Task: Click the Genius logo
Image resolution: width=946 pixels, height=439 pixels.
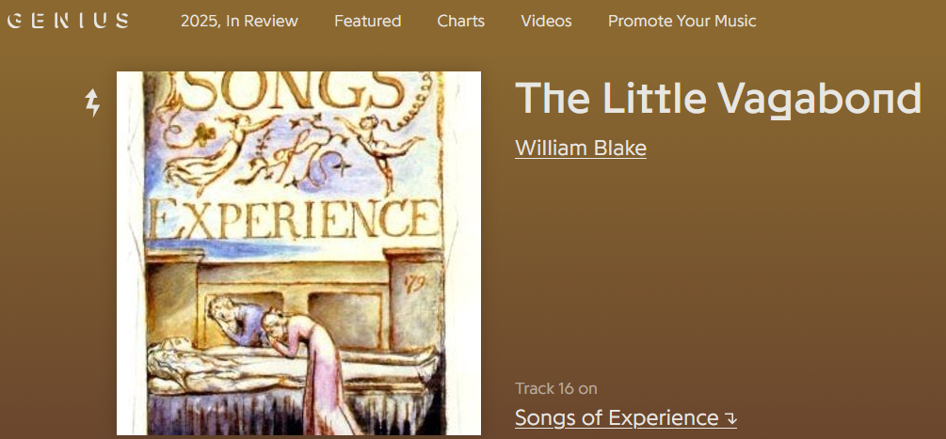Action: pos(68,21)
